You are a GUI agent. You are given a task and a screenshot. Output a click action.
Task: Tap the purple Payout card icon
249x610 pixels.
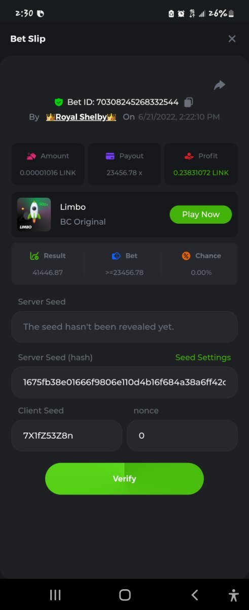[x=110, y=156]
